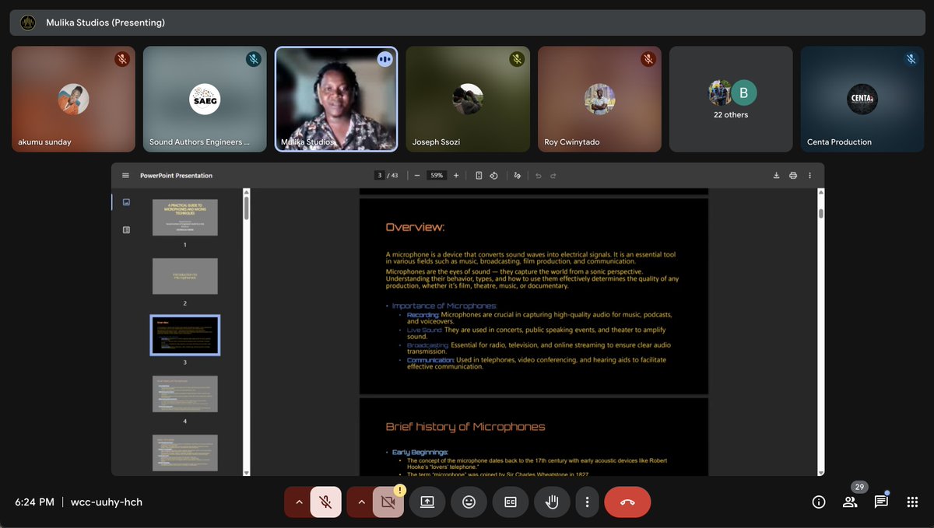
Task: Click audio indicator on Mulika Studios tile
Action: click(384, 59)
